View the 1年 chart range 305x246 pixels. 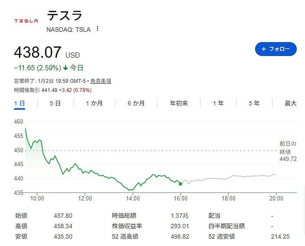(x=218, y=103)
